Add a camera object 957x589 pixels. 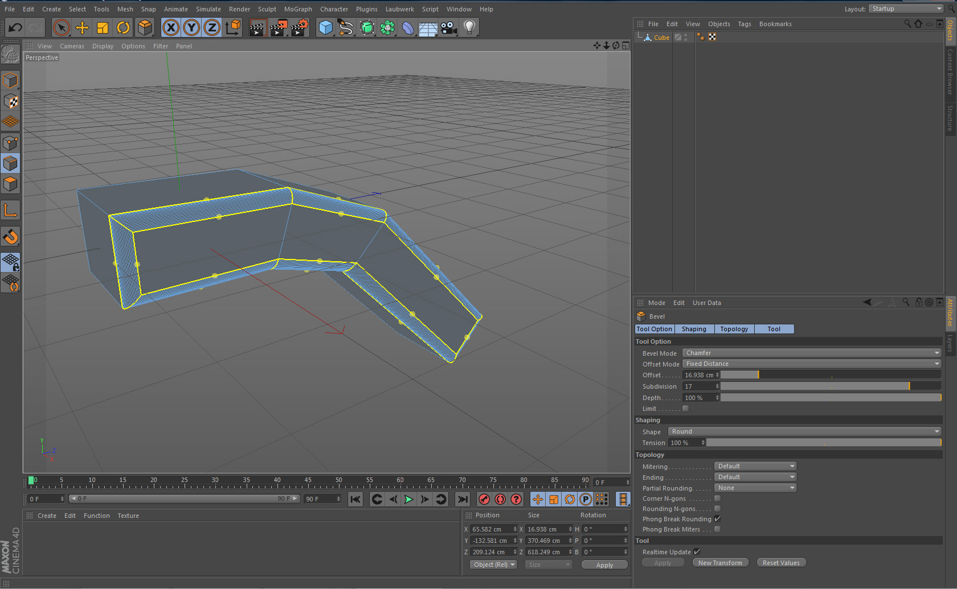pos(449,27)
